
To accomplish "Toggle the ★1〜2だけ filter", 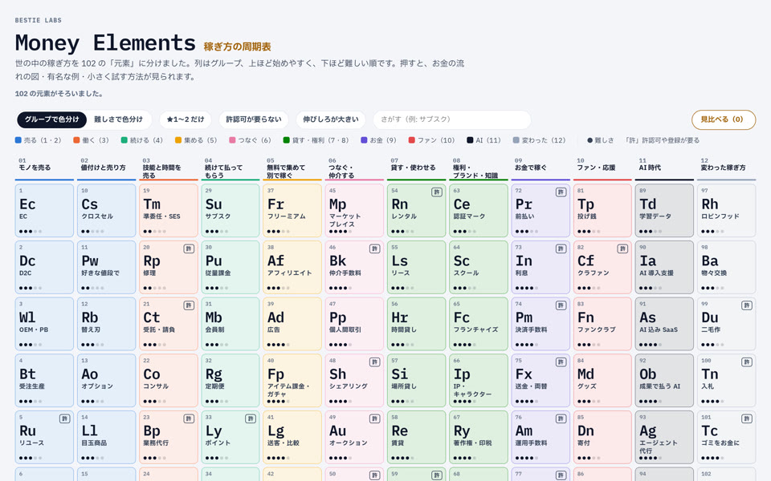I will [186, 119].
